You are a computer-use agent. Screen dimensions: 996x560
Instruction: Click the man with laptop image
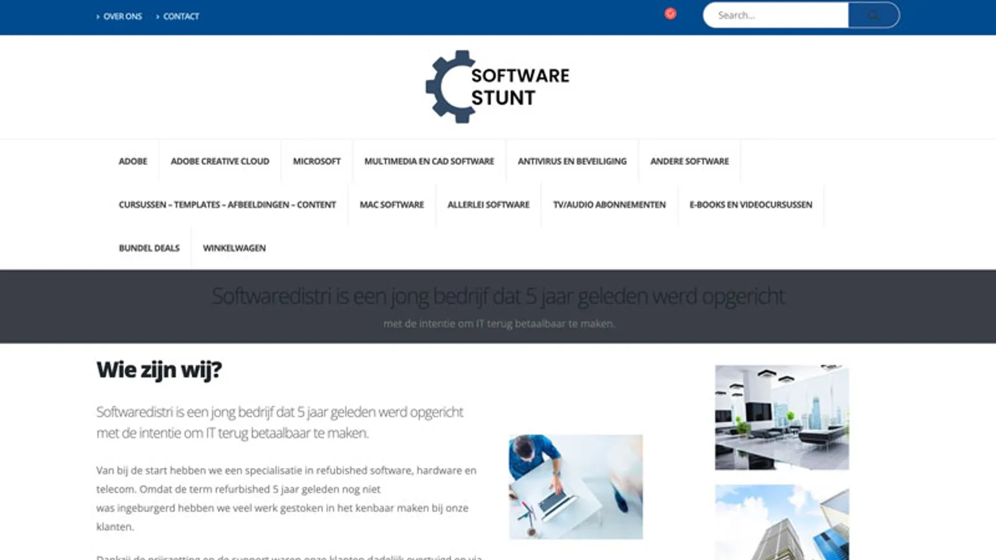click(x=575, y=487)
